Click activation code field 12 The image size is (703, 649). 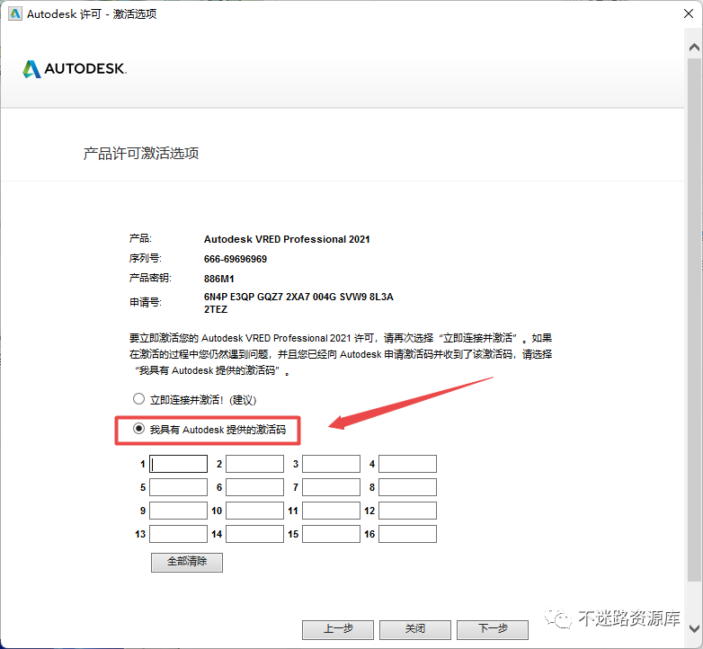point(407,511)
